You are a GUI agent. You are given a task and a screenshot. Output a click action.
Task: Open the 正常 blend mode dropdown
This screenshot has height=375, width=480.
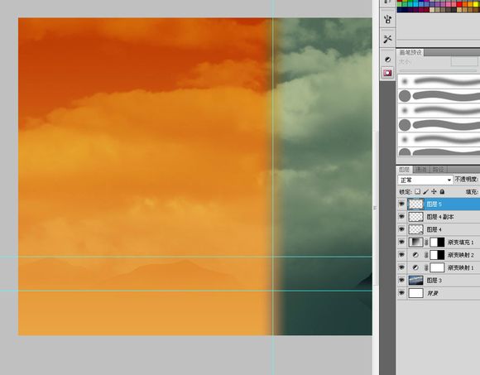[425, 180]
